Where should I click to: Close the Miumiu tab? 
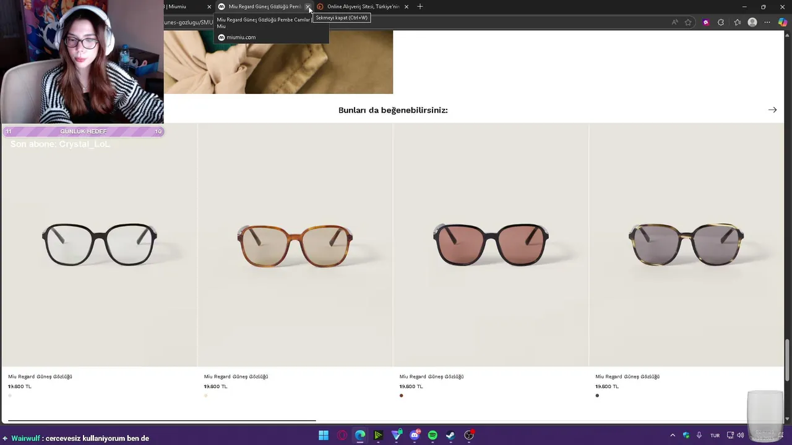(x=209, y=7)
